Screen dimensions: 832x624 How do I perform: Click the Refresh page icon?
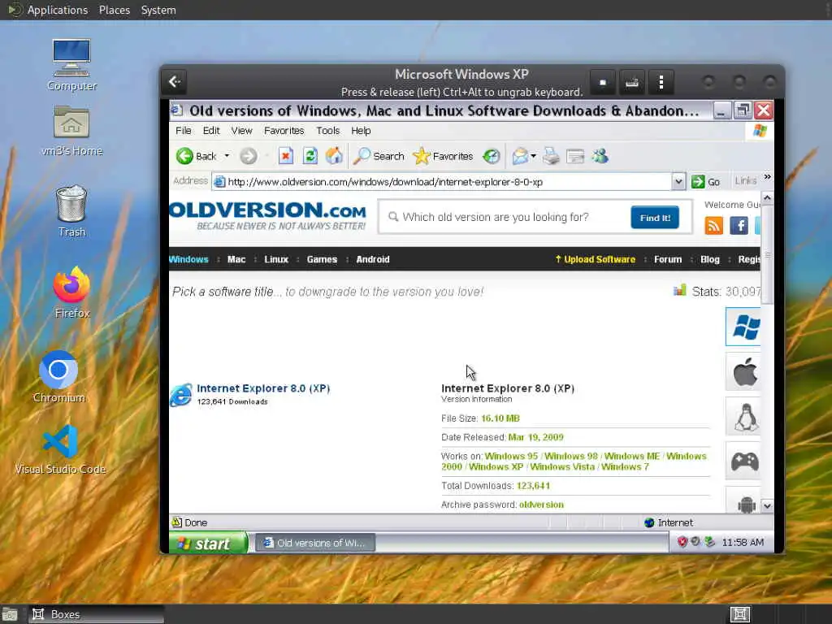(x=310, y=156)
